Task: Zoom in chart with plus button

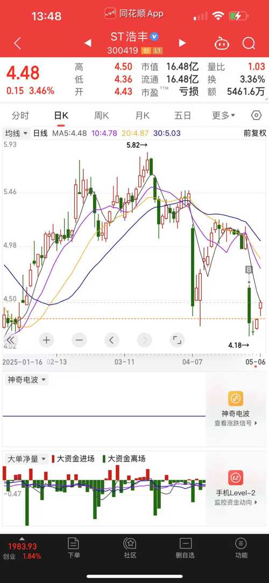Action: coord(46,340)
